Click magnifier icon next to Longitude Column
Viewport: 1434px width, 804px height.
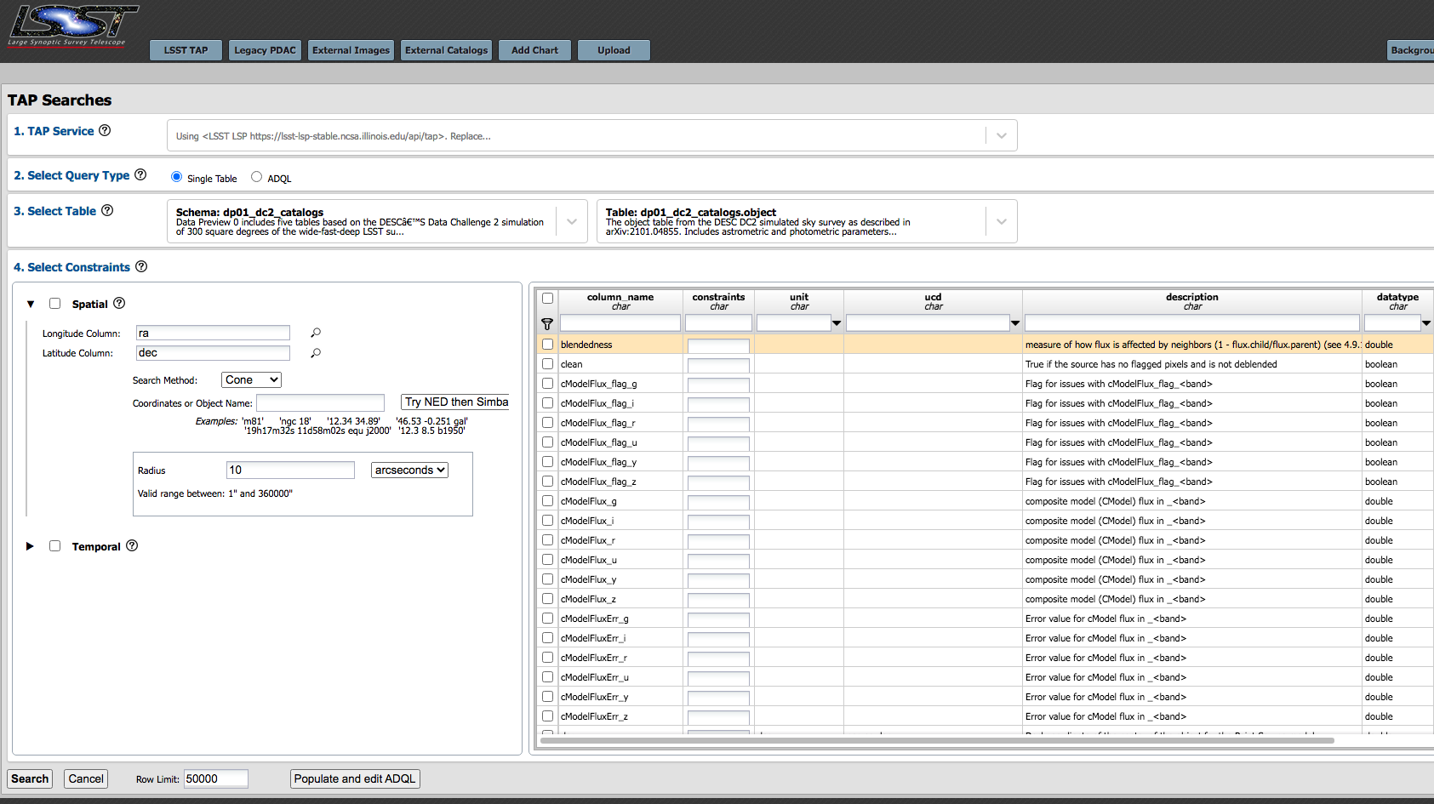[316, 333]
